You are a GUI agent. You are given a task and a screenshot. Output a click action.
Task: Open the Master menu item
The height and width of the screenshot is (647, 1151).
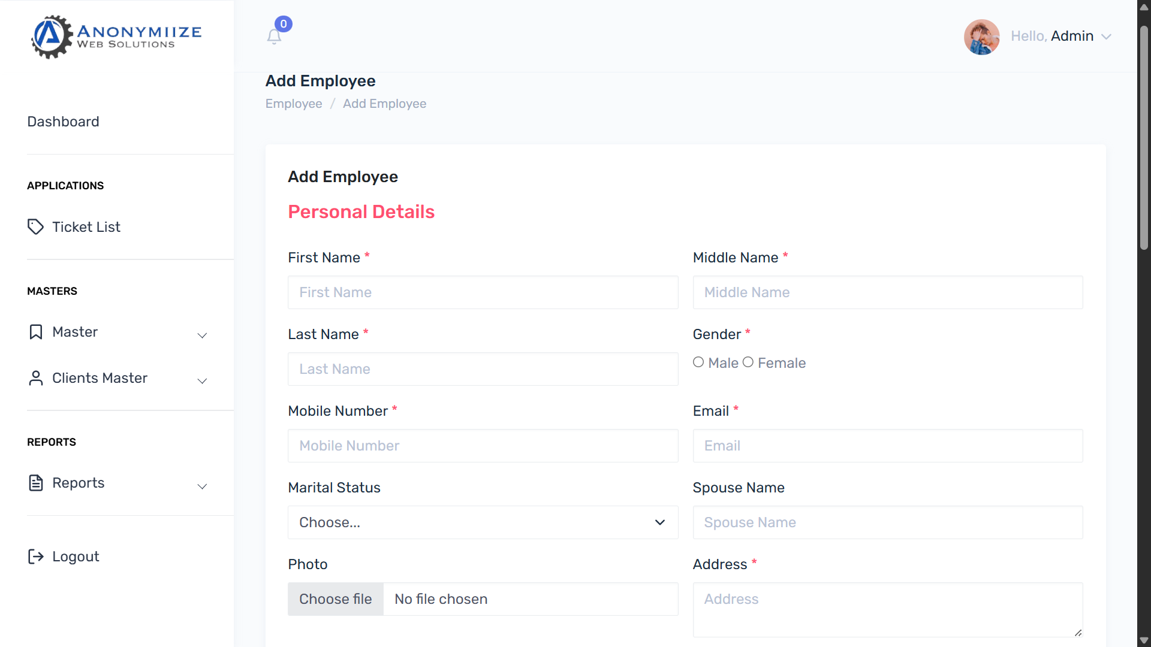click(75, 332)
